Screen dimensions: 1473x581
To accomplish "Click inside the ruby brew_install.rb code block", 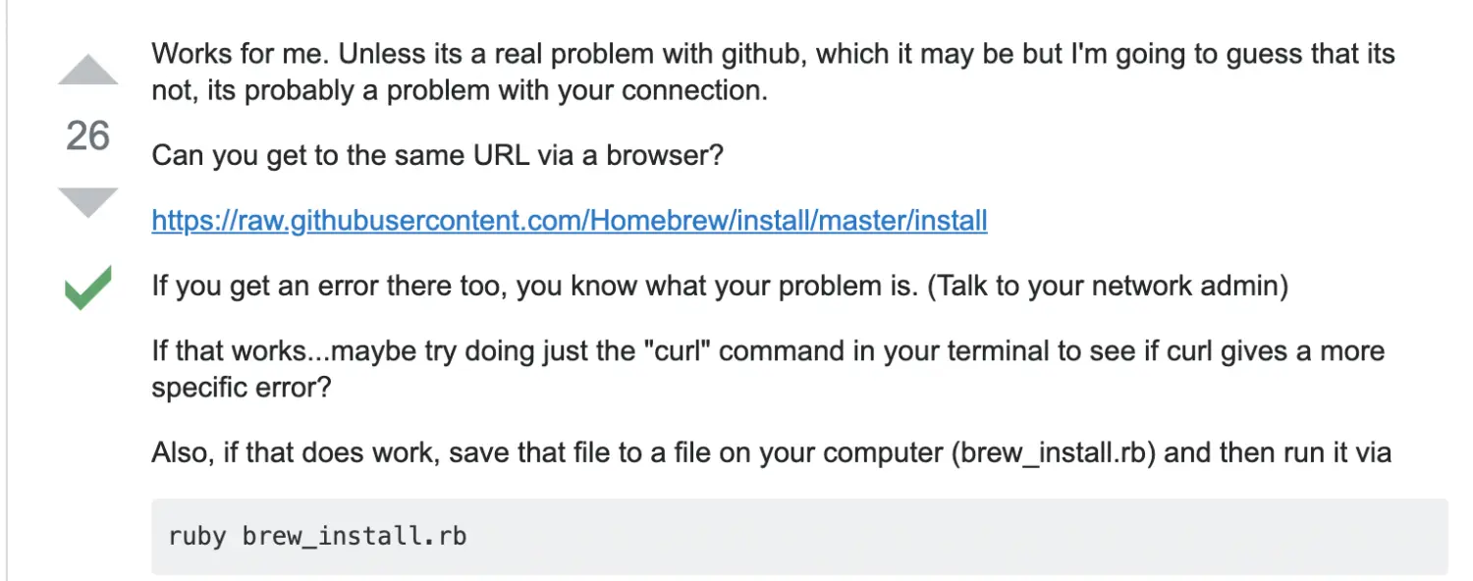I will [799, 536].
